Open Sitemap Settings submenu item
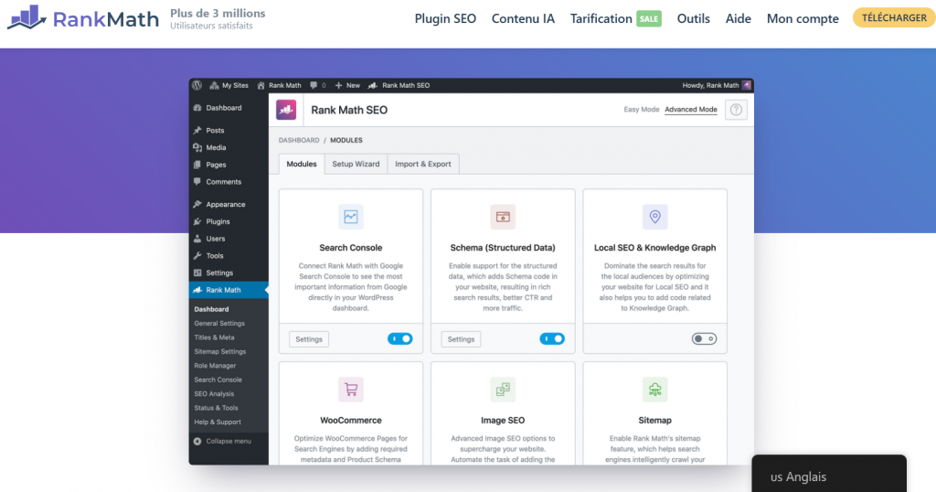This screenshot has width=936, height=492. pos(219,352)
